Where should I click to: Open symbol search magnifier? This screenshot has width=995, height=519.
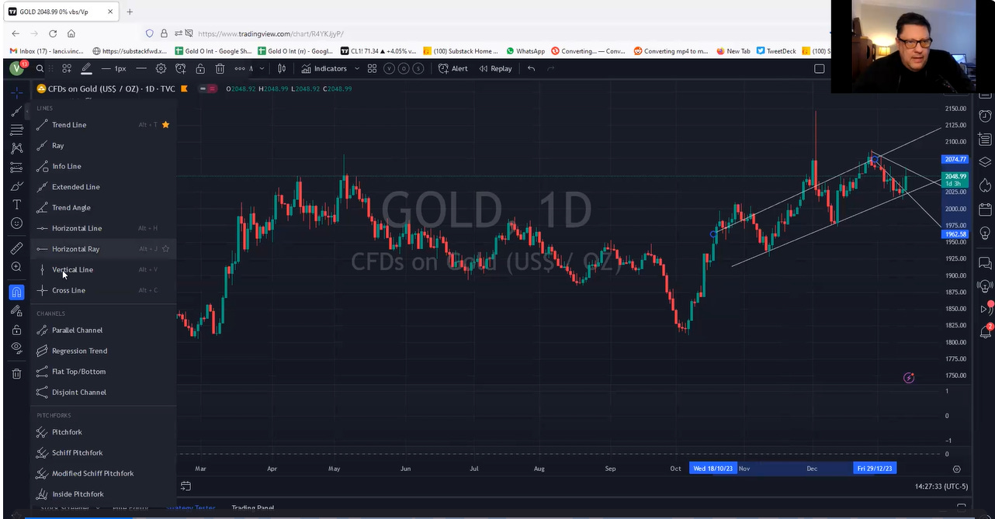click(40, 68)
